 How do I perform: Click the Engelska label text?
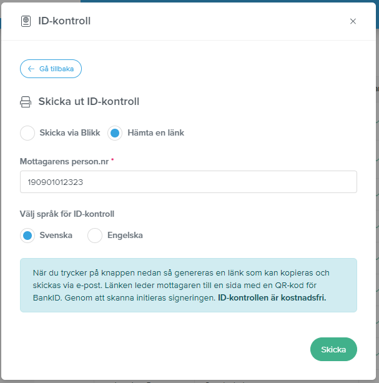126,236
